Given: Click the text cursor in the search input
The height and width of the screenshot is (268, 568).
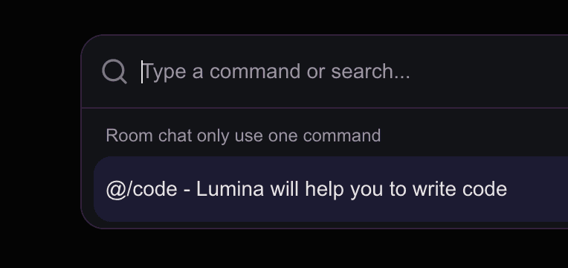Looking at the screenshot, I should tap(142, 71).
